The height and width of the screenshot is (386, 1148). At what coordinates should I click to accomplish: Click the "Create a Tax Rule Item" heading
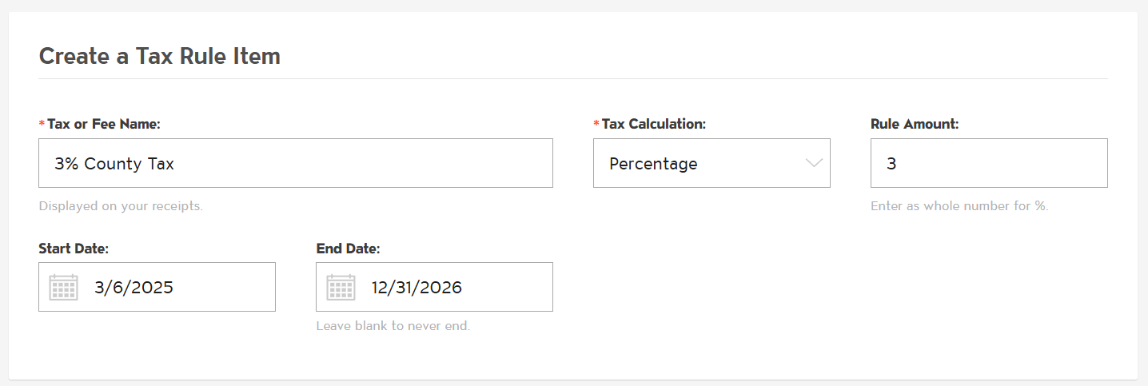pos(160,56)
